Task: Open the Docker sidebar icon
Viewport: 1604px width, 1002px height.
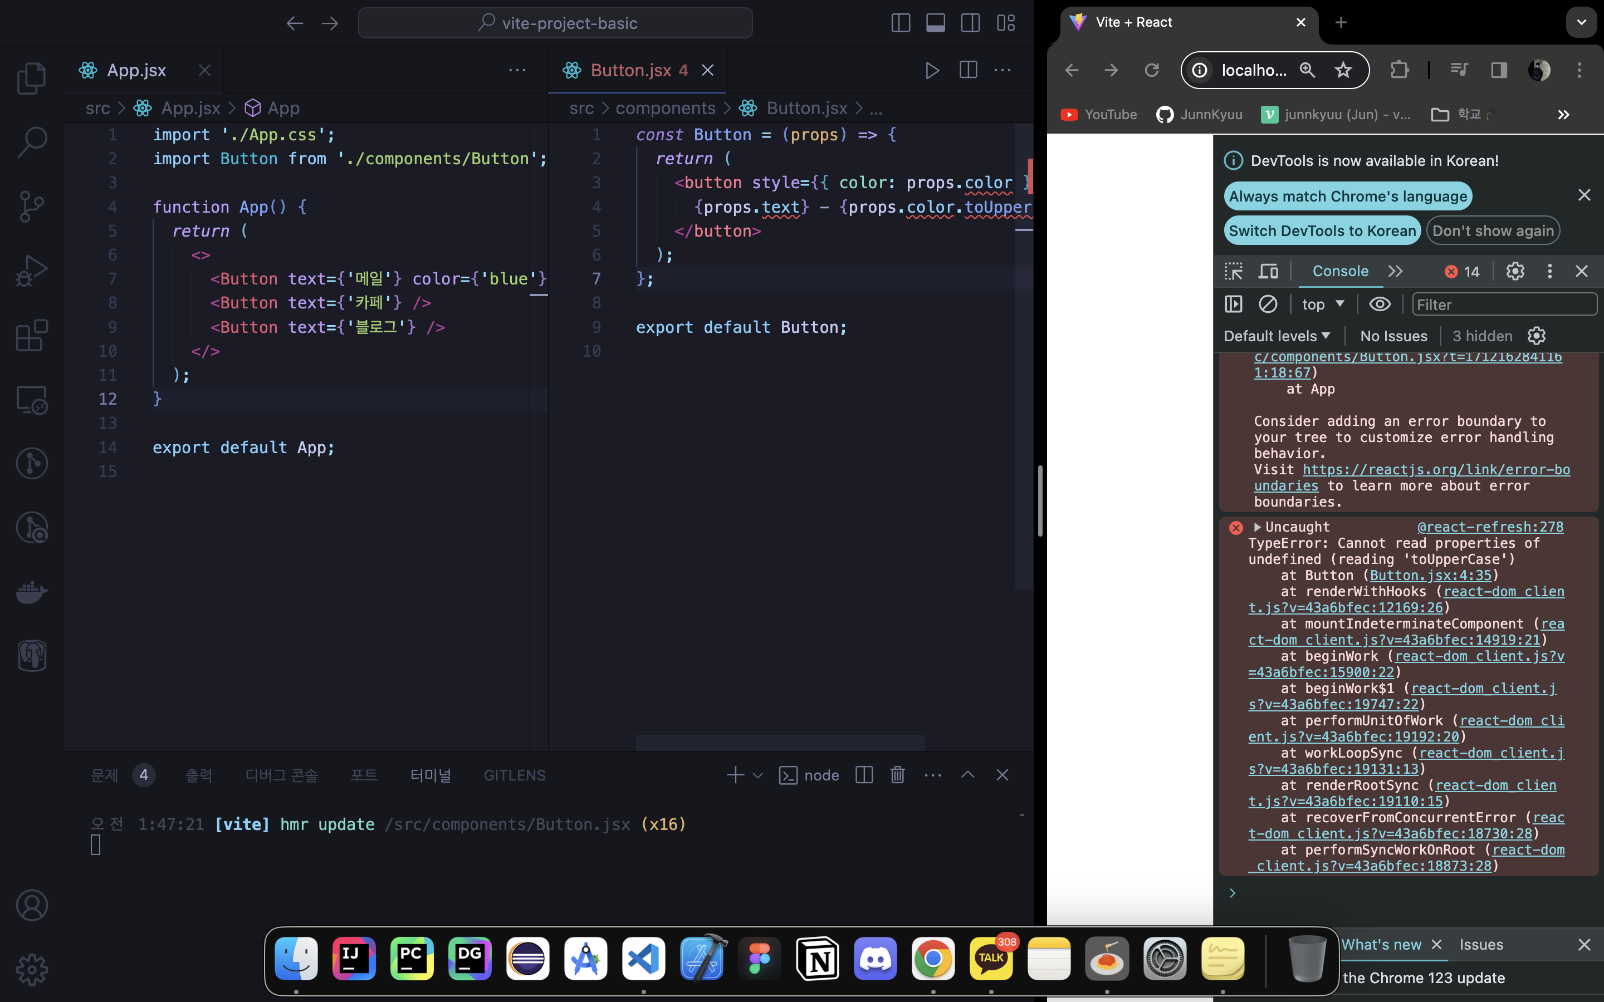Action: click(31, 592)
